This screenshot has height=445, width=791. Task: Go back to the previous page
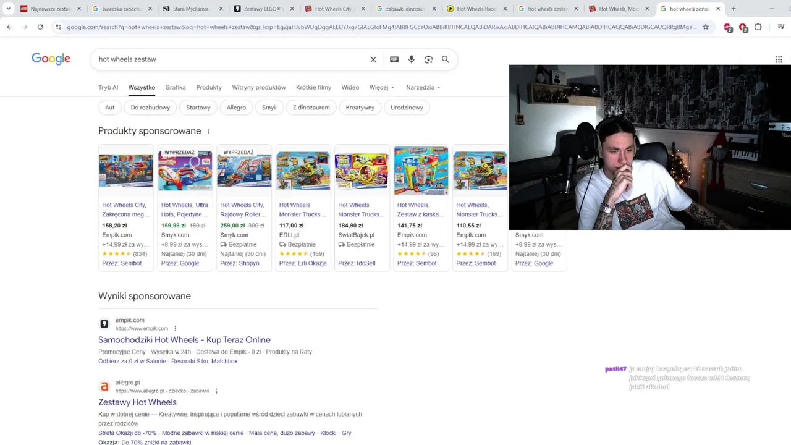click(x=9, y=27)
